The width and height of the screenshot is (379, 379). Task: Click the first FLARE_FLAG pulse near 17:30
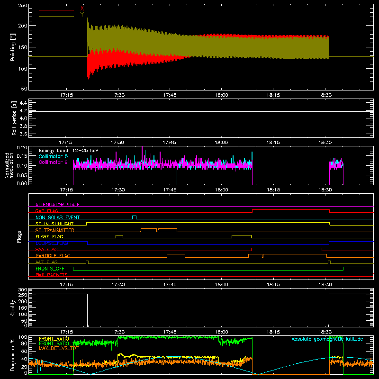pos(119,236)
